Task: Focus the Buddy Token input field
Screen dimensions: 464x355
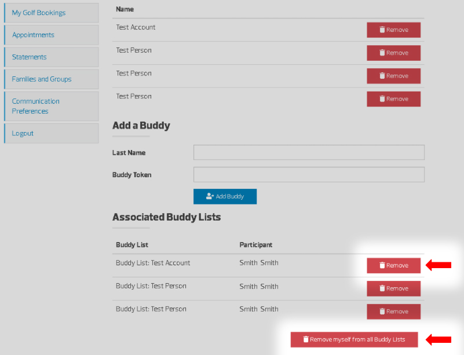Action: pyautogui.click(x=309, y=174)
